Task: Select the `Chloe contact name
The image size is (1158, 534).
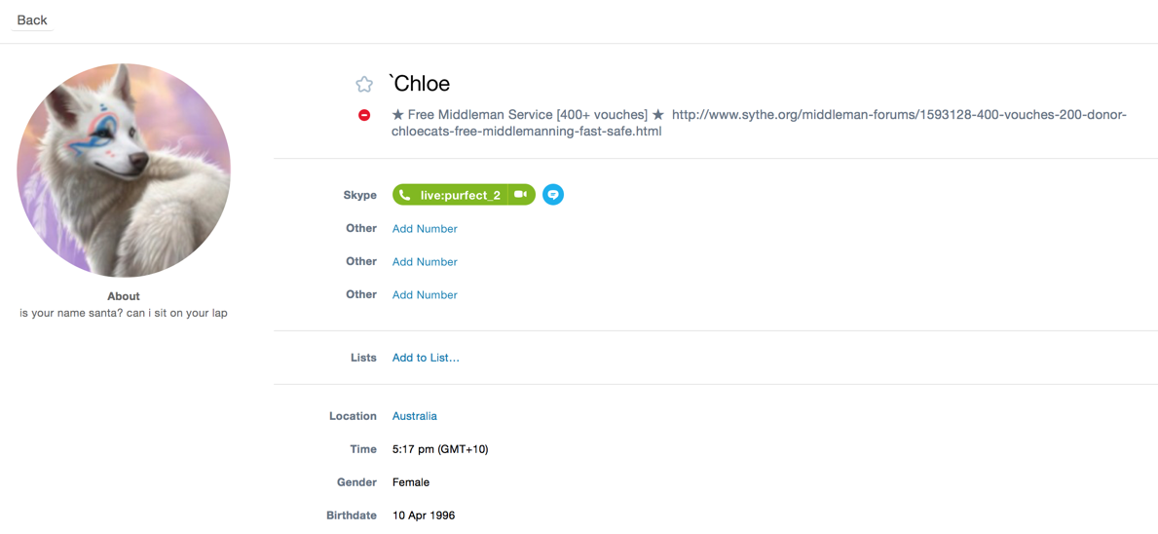Action: coord(420,84)
